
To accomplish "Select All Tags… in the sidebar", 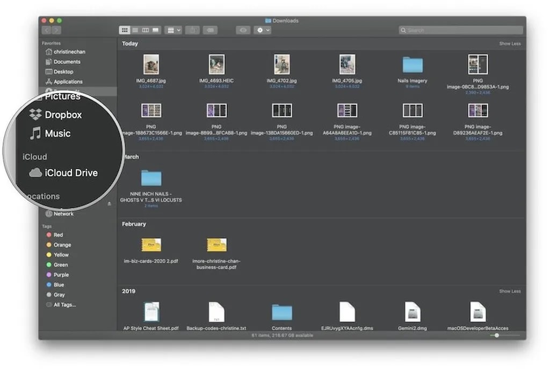I will tap(64, 305).
